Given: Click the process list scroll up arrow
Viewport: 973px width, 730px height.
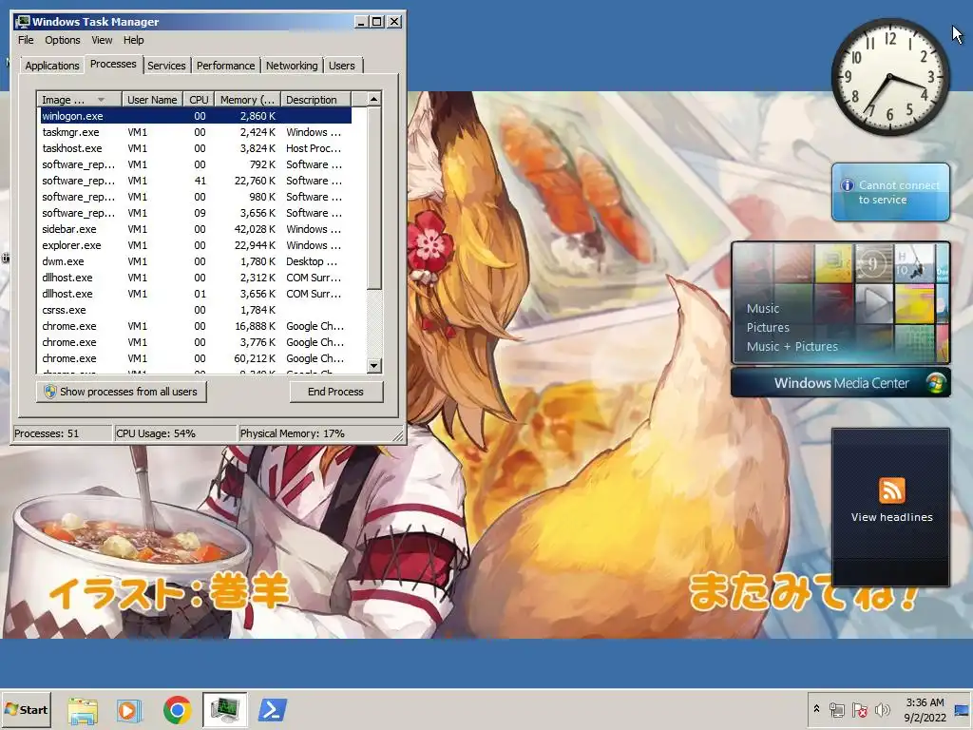Looking at the screenshot, I should [x=373, y=99].
